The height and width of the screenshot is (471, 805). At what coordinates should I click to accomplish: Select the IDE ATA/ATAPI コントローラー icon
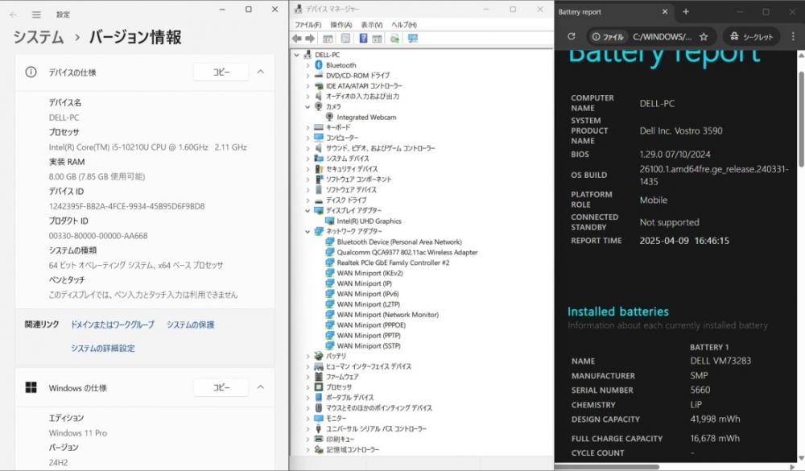pyautogui.click(x=318, y=86)
